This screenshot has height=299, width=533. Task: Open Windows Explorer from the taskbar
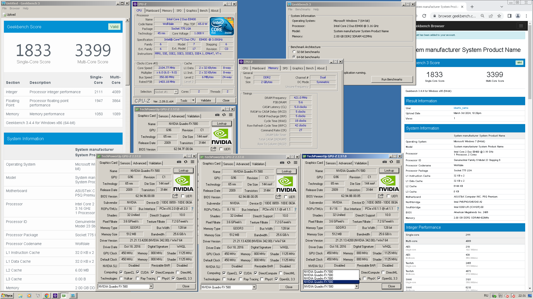20,296
